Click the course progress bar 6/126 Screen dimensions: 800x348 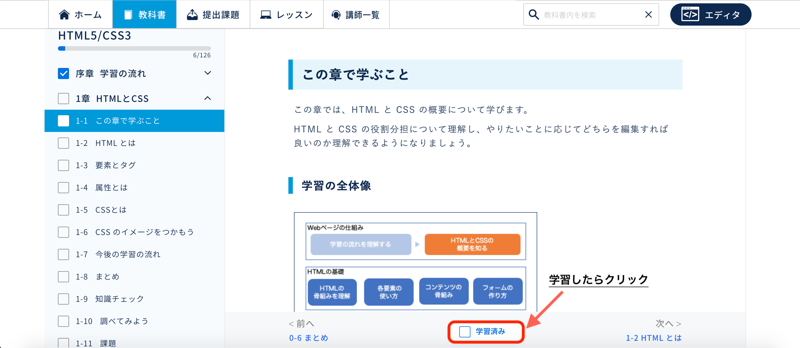pyautogui.click(x=134, y=48)
